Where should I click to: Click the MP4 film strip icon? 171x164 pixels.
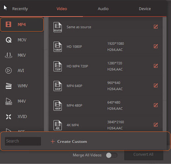(9, 25)
